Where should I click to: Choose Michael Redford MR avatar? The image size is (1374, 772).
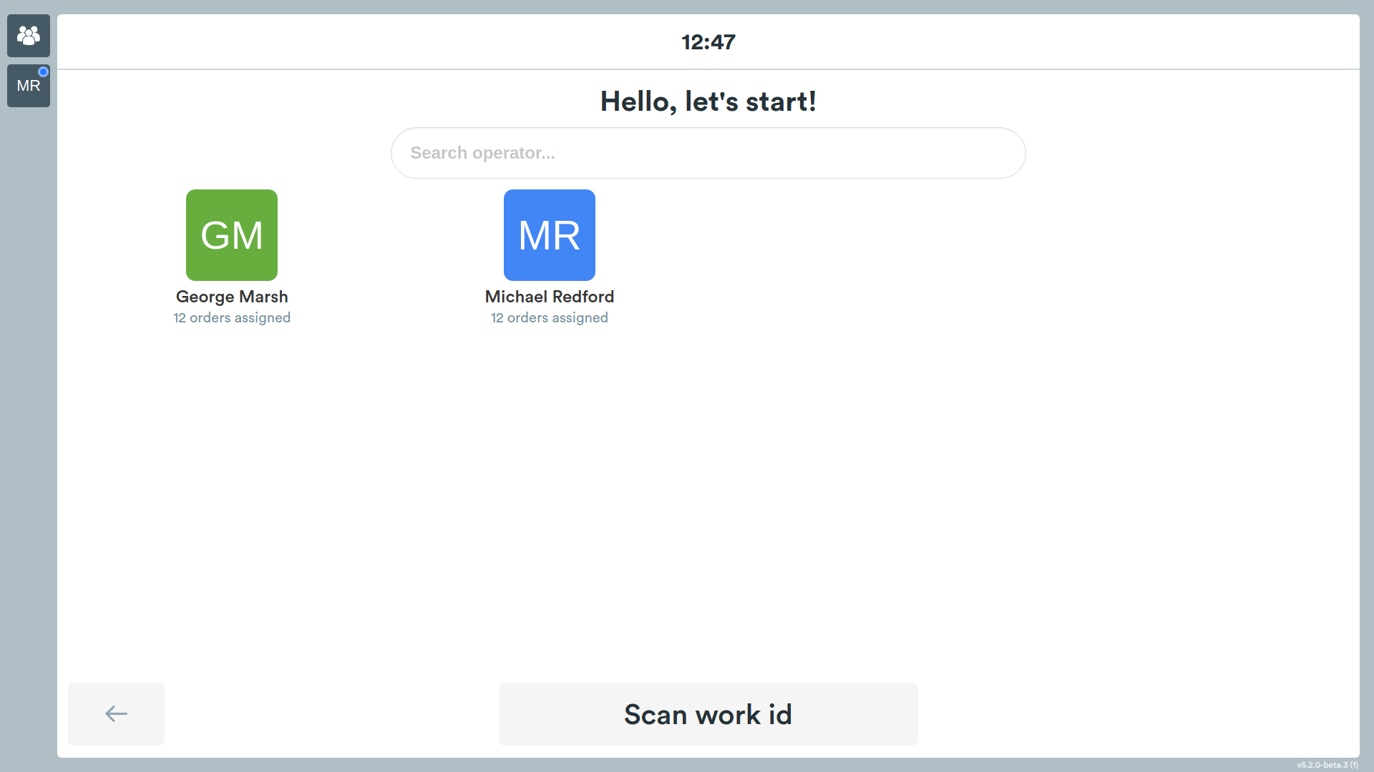coord(550,235)
